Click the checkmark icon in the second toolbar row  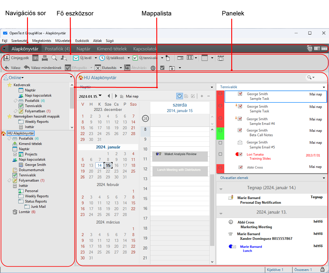[x=162, y=68]
